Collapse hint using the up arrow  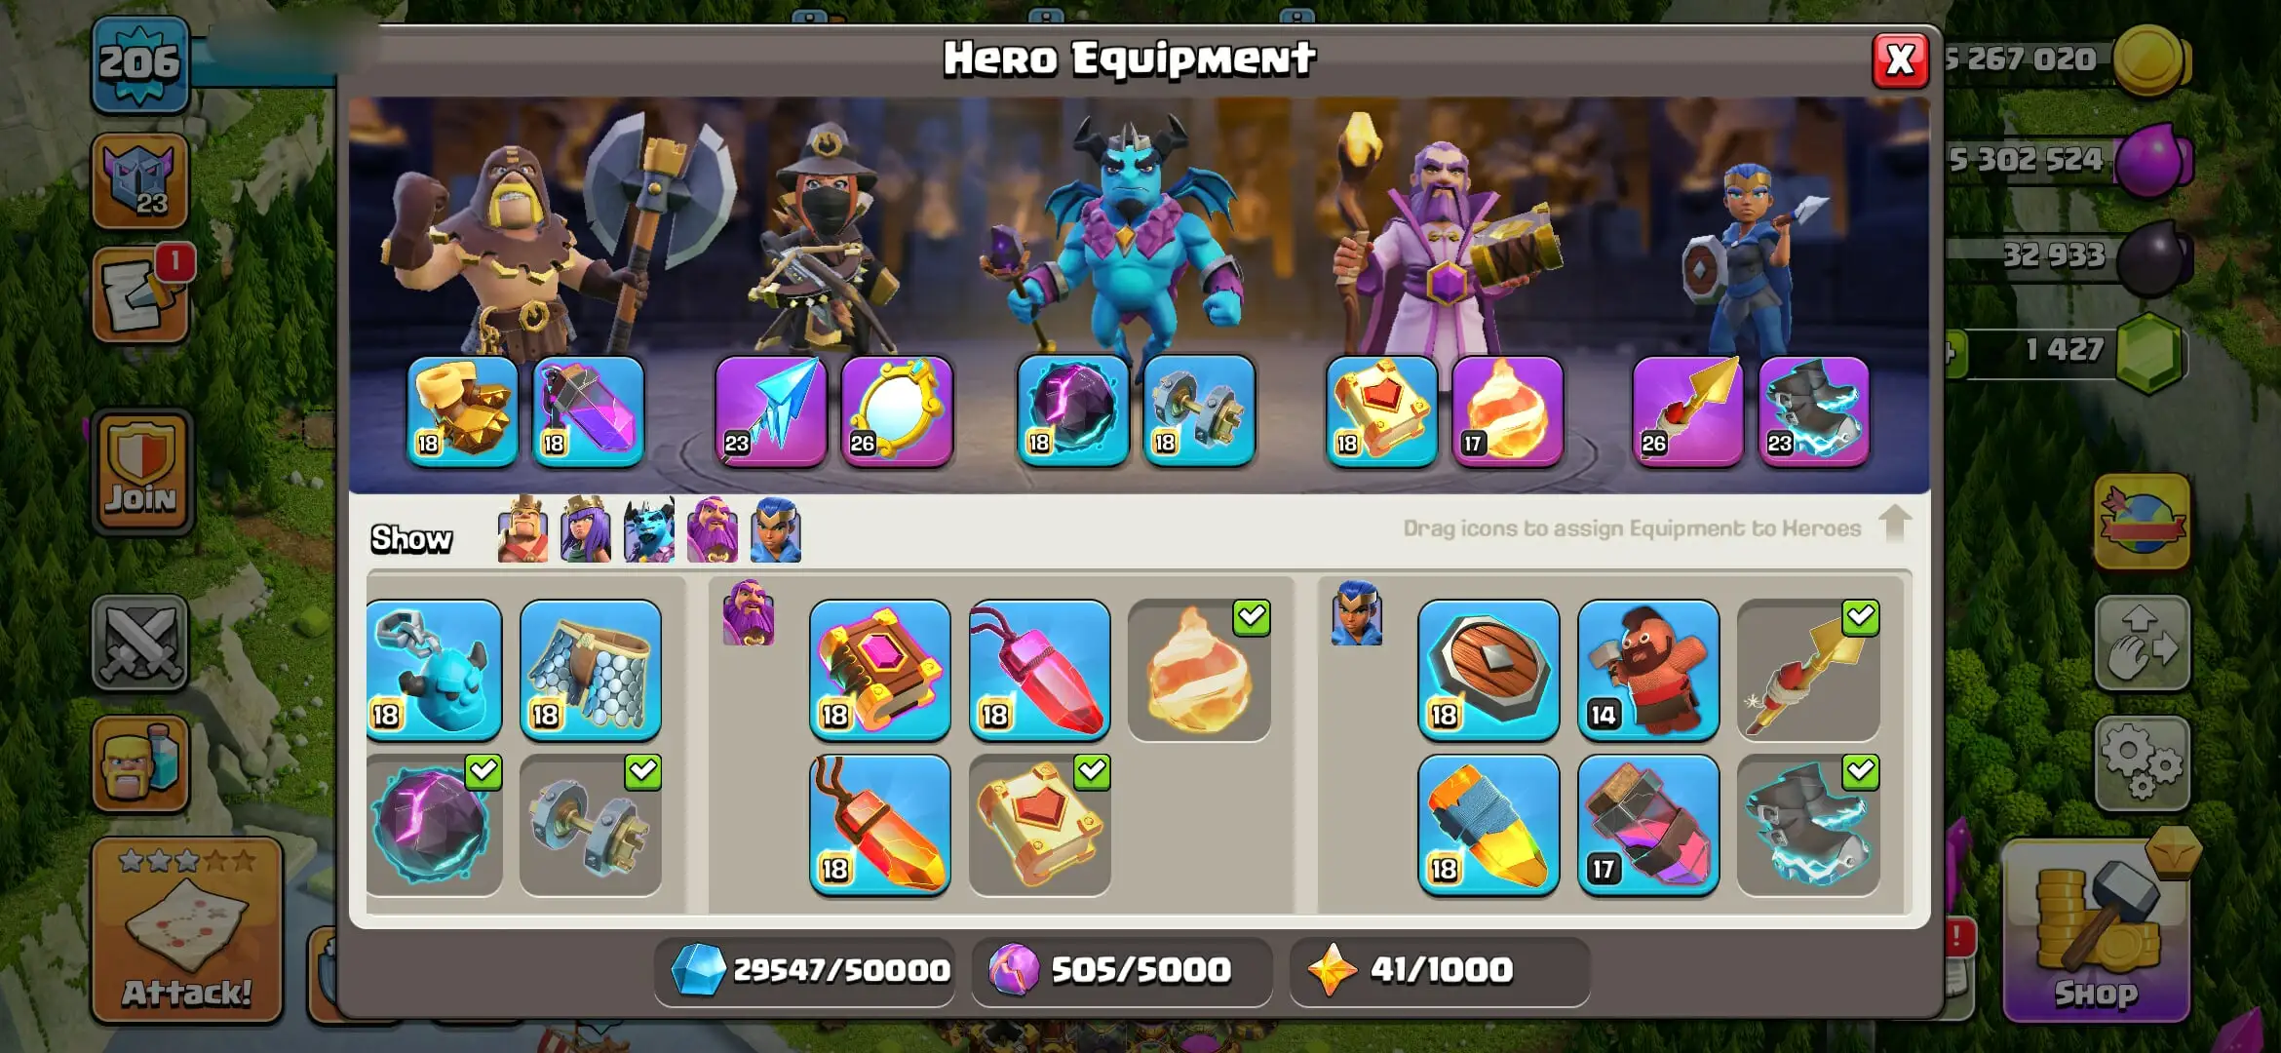point(1894,524)
